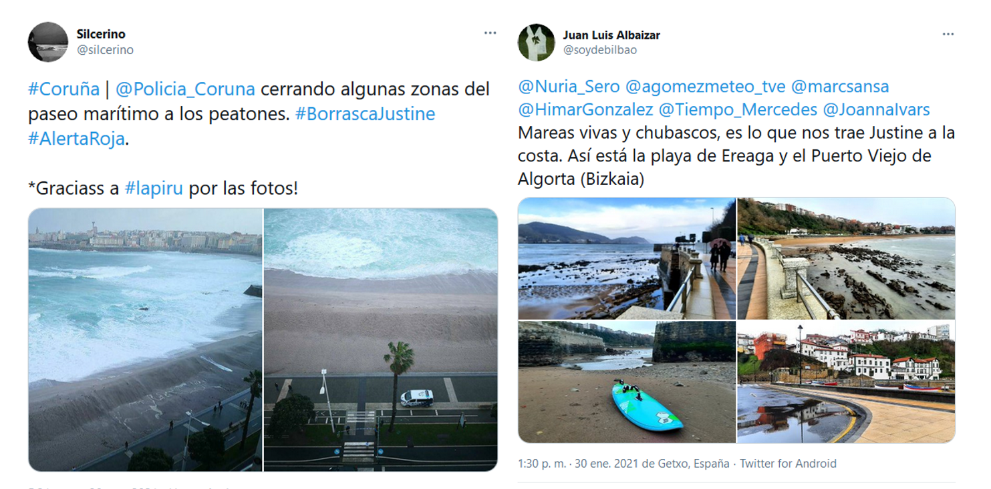View the blue surfboard on sand photo
The width and height of the screenshot is (991, 489).
tap(627, 382)
